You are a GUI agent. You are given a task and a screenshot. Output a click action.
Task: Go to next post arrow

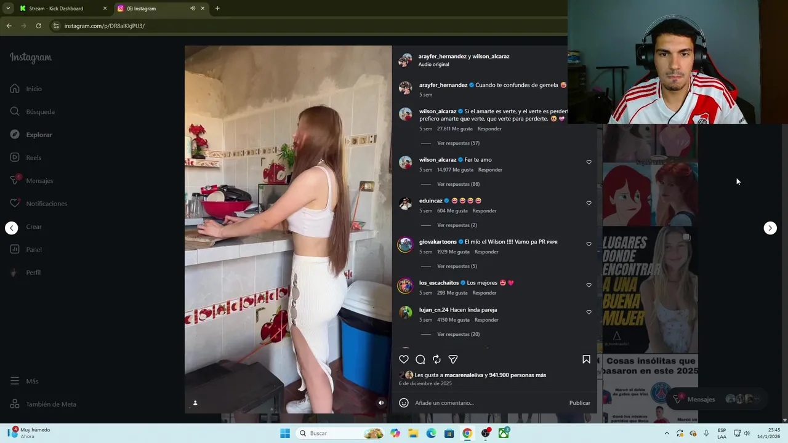[770, 228]
